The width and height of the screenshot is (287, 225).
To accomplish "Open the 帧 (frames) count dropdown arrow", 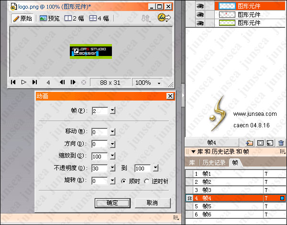I will click(112, 111).
